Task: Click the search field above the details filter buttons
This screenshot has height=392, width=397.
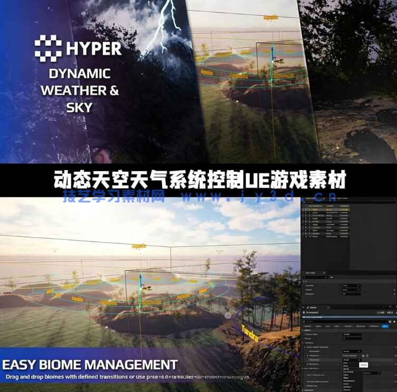Action: (346, 322)
